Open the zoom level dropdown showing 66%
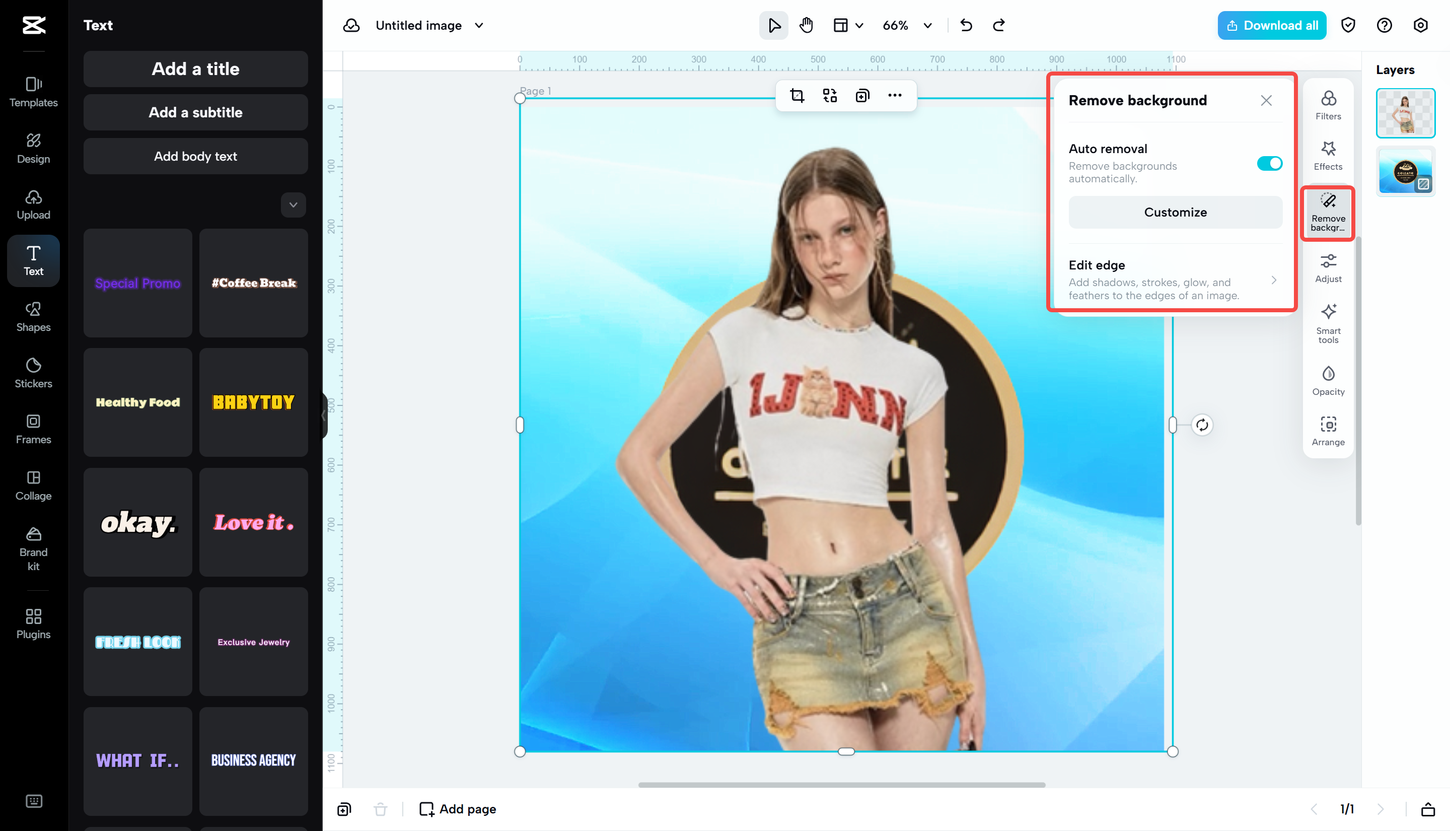This screenshot has height=831, width=1450. pos(906,25)
